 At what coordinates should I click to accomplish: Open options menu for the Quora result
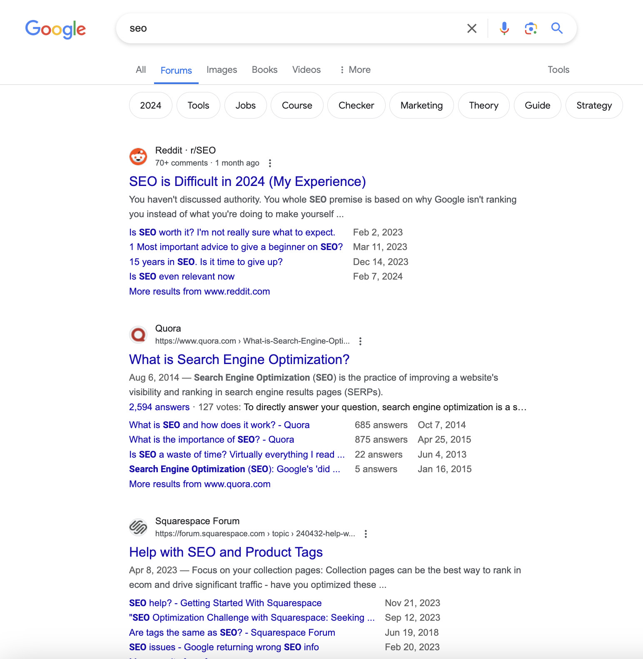click(x=360, y=341)
